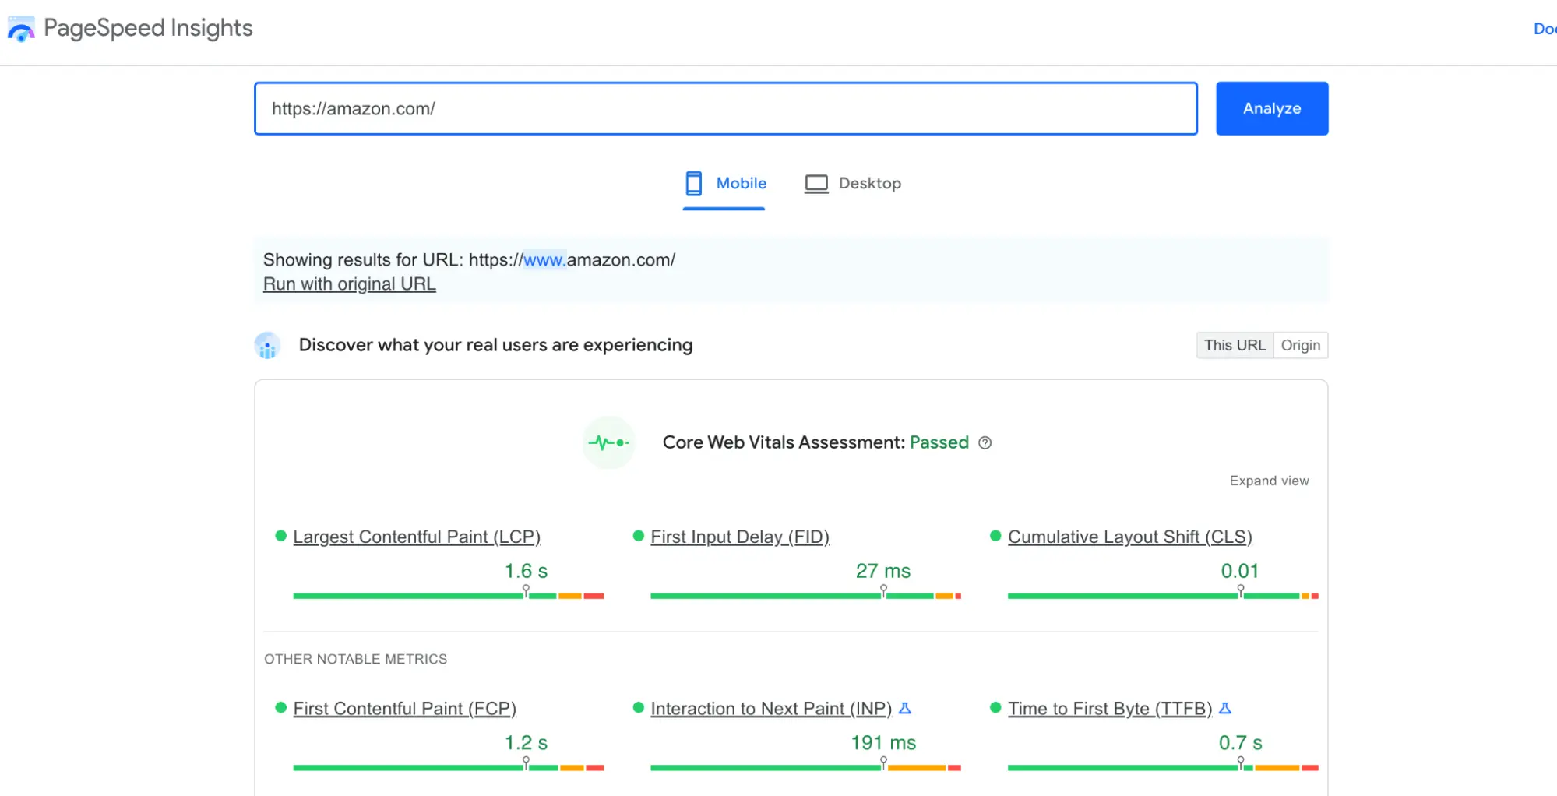This screenshot has height=796, width=1557.
Task: Click the TTFB distribution bar
Action: pos(1163,768)
